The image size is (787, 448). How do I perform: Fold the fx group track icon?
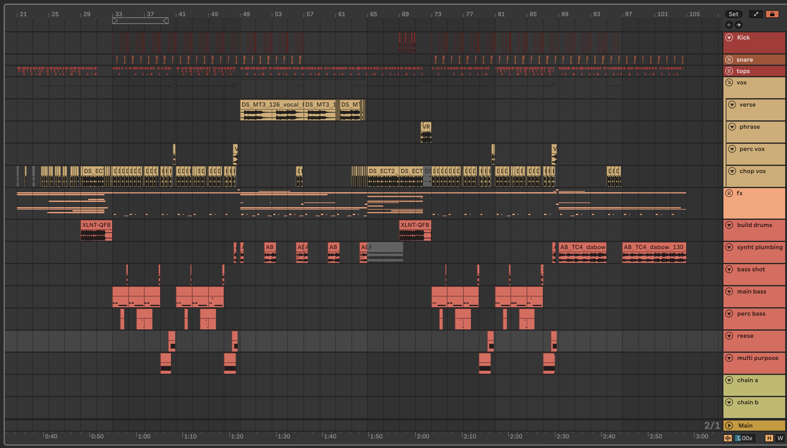point(729,193)
